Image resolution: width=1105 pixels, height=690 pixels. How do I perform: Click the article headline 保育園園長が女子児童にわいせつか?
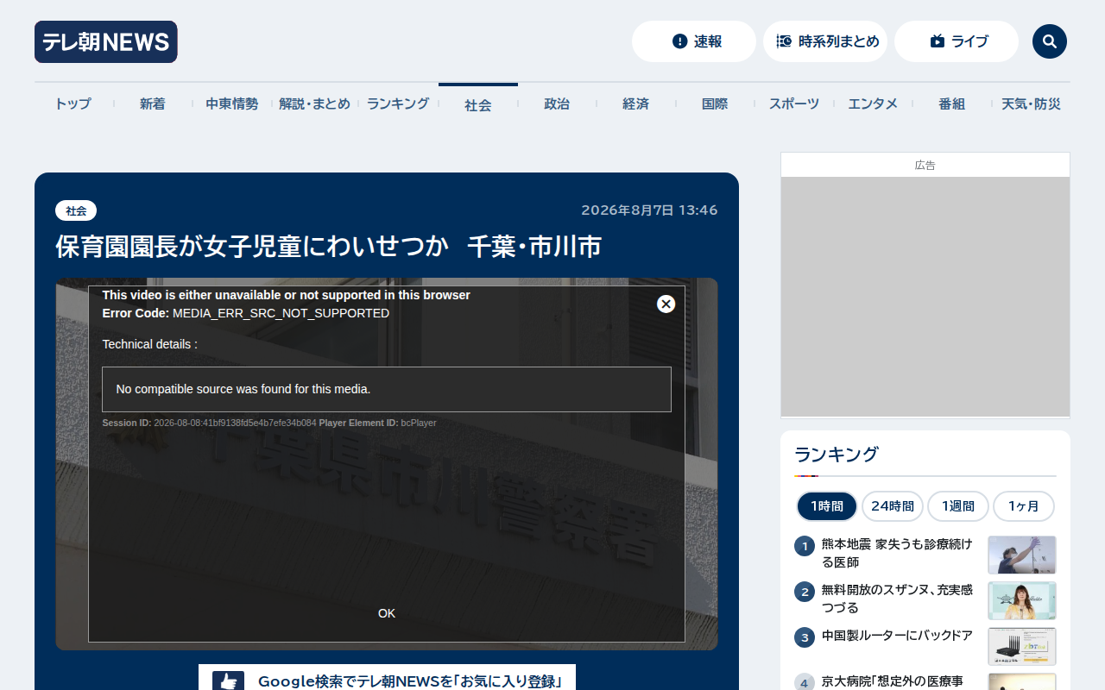coord(329,247)
